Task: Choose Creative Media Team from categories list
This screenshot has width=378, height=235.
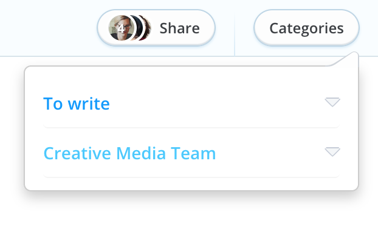Action: (x=129, y=153)
